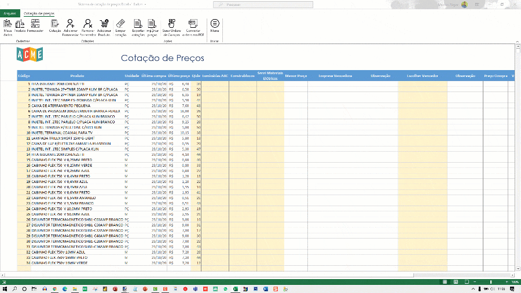Open the Menu ribbon icon
This screenshot has height=293, width=521.
coord(215,26)
